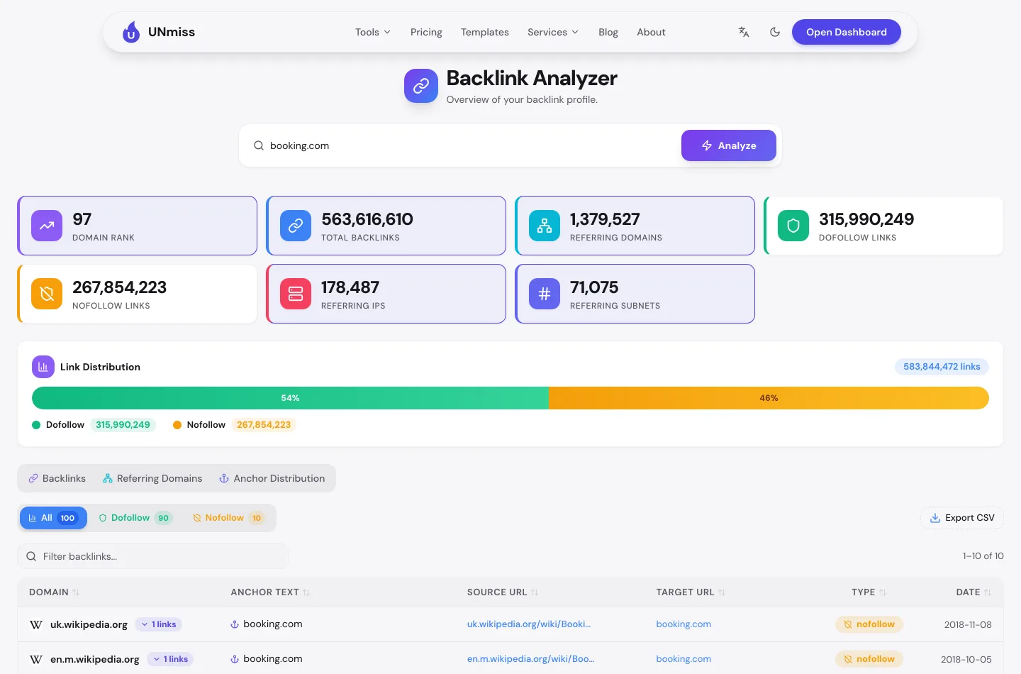Open the en.m.wikipedia.org source URL link
1021x674 pixels.
click(531, 659)
